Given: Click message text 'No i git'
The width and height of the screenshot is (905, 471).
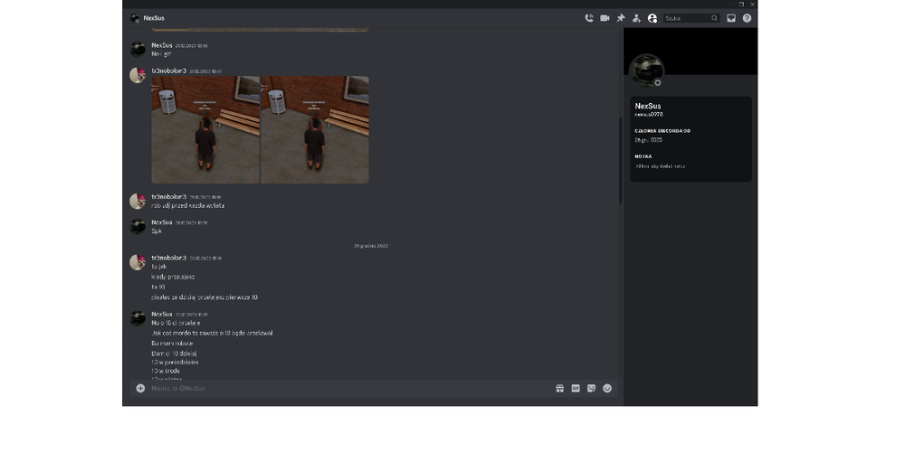Looking at the screenshot, I should tap(161, 54).
